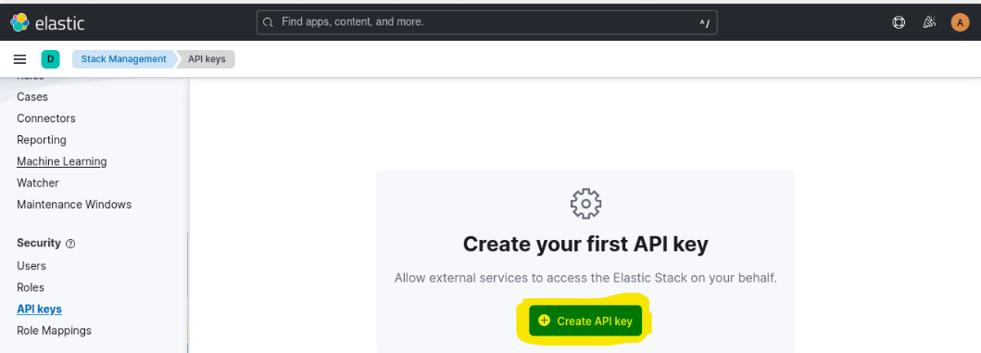Click the Security section heading

[x=39, y=243]
